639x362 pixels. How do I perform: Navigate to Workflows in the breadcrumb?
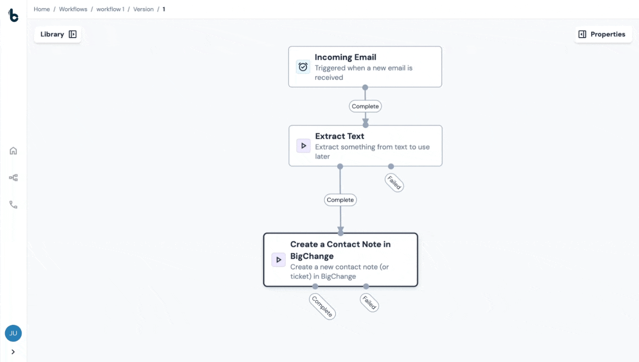point(73,9)
